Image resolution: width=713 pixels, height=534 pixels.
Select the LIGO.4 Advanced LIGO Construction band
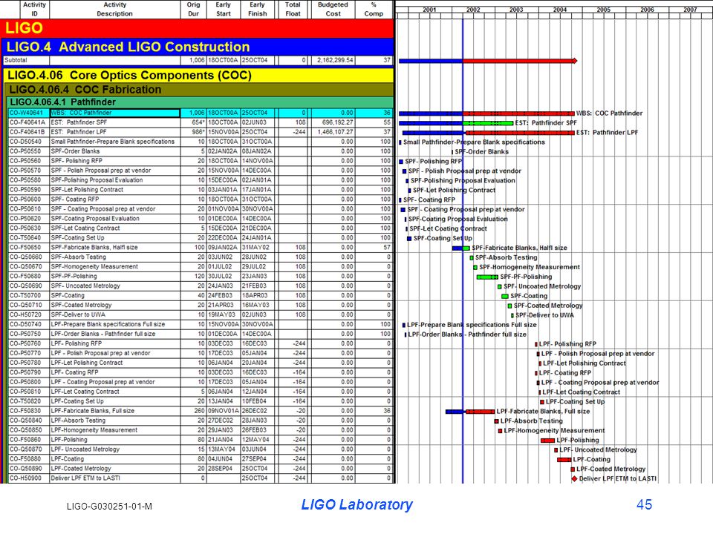pos(198,47)
